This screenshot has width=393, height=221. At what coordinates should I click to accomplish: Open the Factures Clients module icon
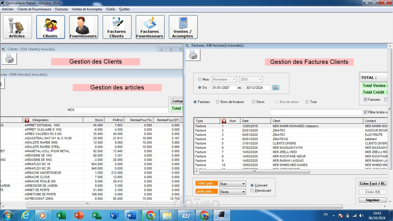117,27
